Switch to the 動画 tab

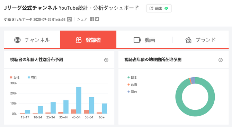[144, 40]
